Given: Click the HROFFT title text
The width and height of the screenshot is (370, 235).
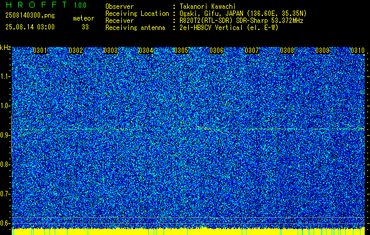Looking at the screenshot, I should (36, 5).
